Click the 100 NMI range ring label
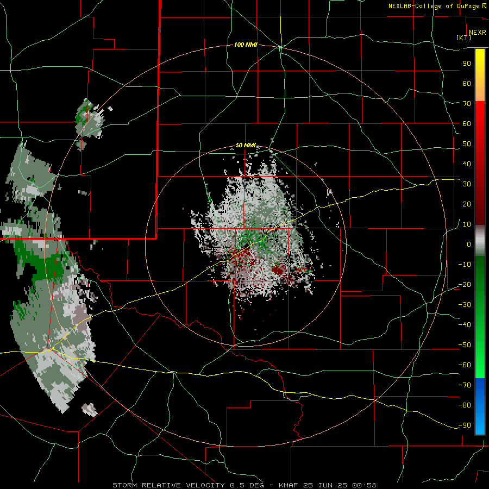Image resolution: width=489 pixels, height=489 pixels. pos(246,45)
